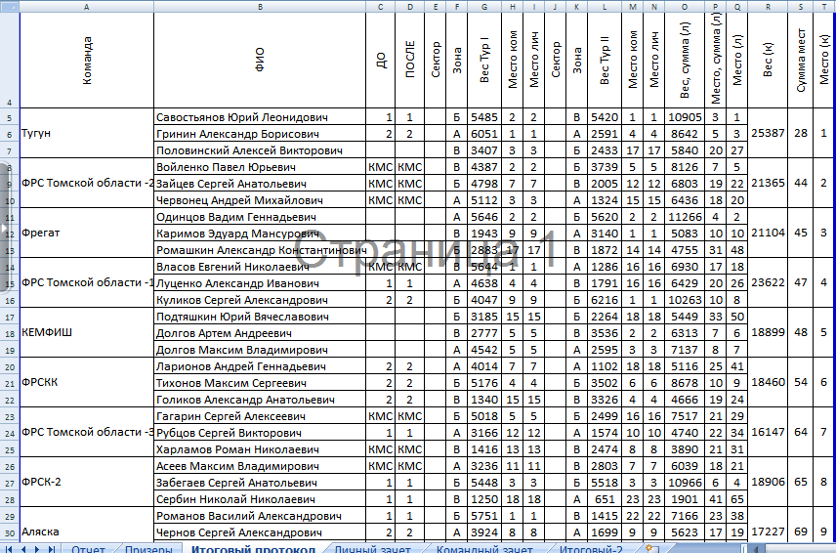
Task: Click the row 29 header
Action: pos(10,516)
